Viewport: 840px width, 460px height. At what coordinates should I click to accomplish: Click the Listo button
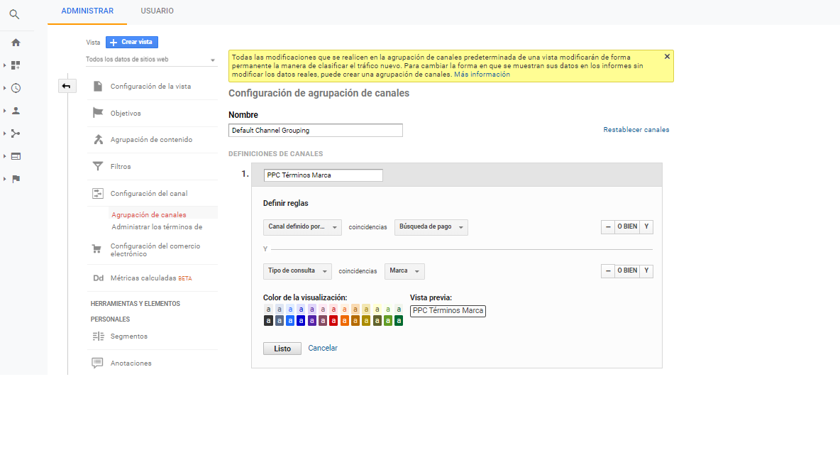pos(282,349)
